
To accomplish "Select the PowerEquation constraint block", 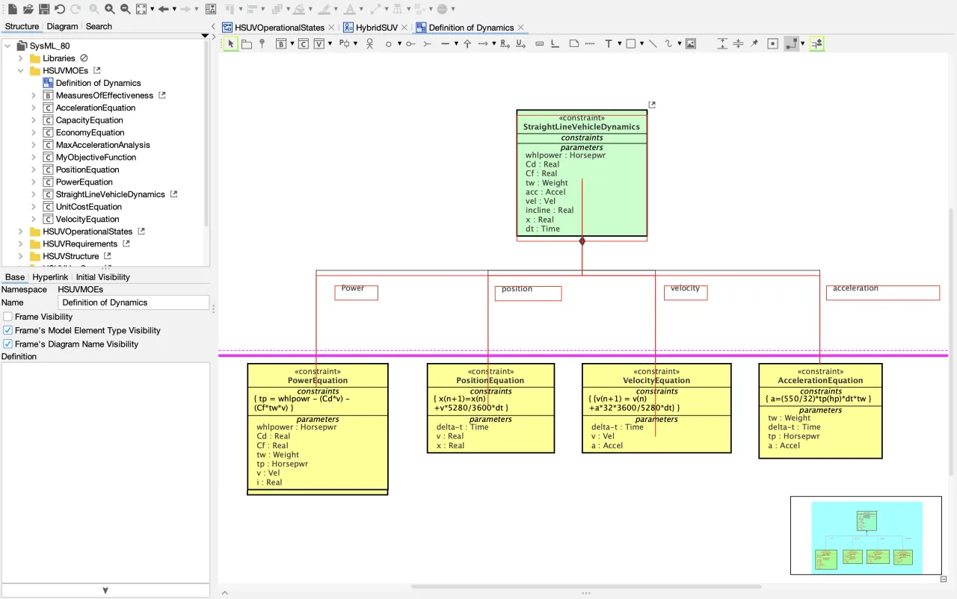I will 317,429.
